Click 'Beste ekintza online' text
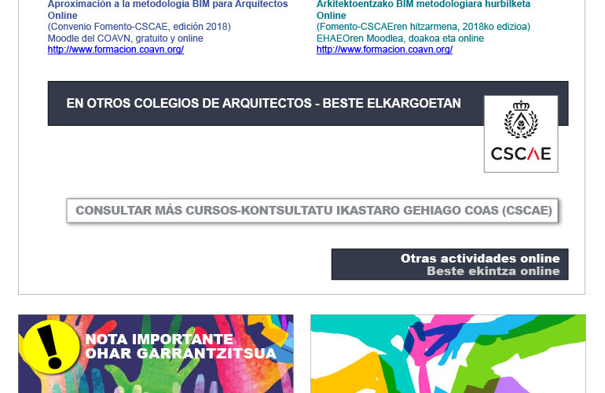The image size is (605, 393). [x=493, y=271]
